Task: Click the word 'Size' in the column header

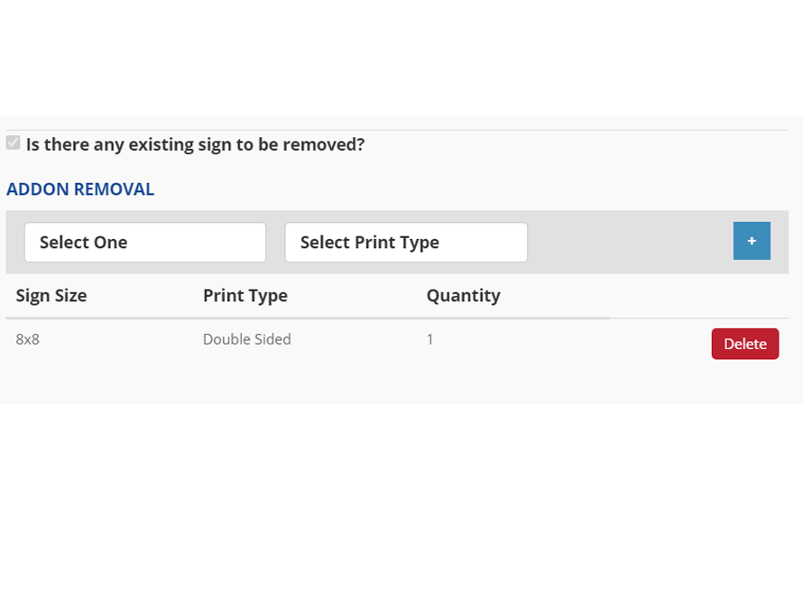Action: click(69, 295)
